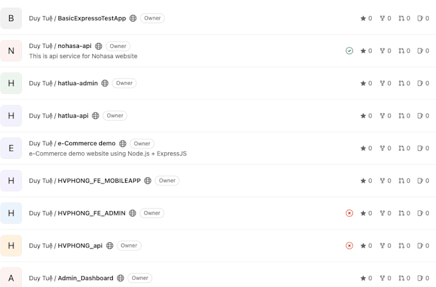This screenshot has height=287, width=436.
Task: Open the nohasa-api project
Action: tap(74, 46)
